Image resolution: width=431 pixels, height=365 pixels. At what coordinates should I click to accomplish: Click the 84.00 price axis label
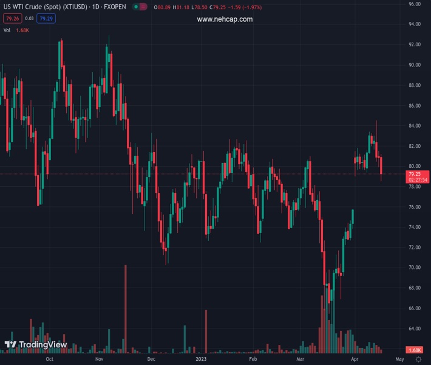tap(415, 125)
